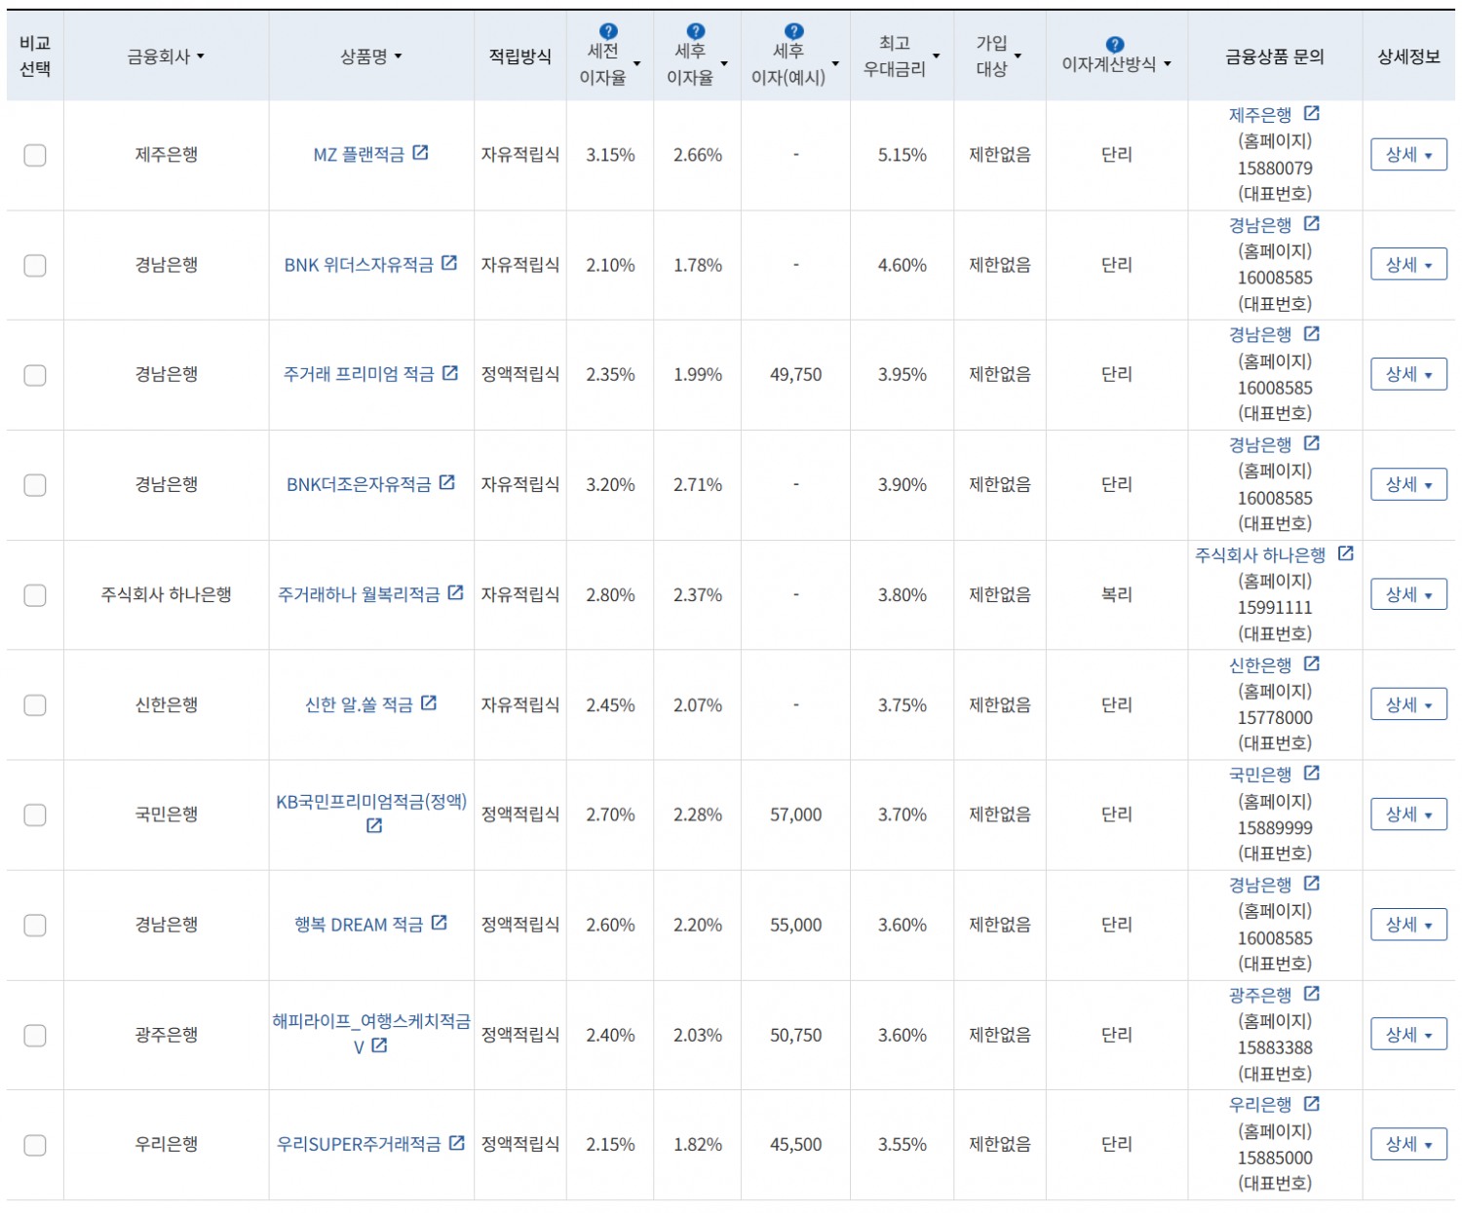Expand 상세 details for 우리SUPER주거래적금
Viewport: 1462px width, 1213px height.
[1408, 1144]
